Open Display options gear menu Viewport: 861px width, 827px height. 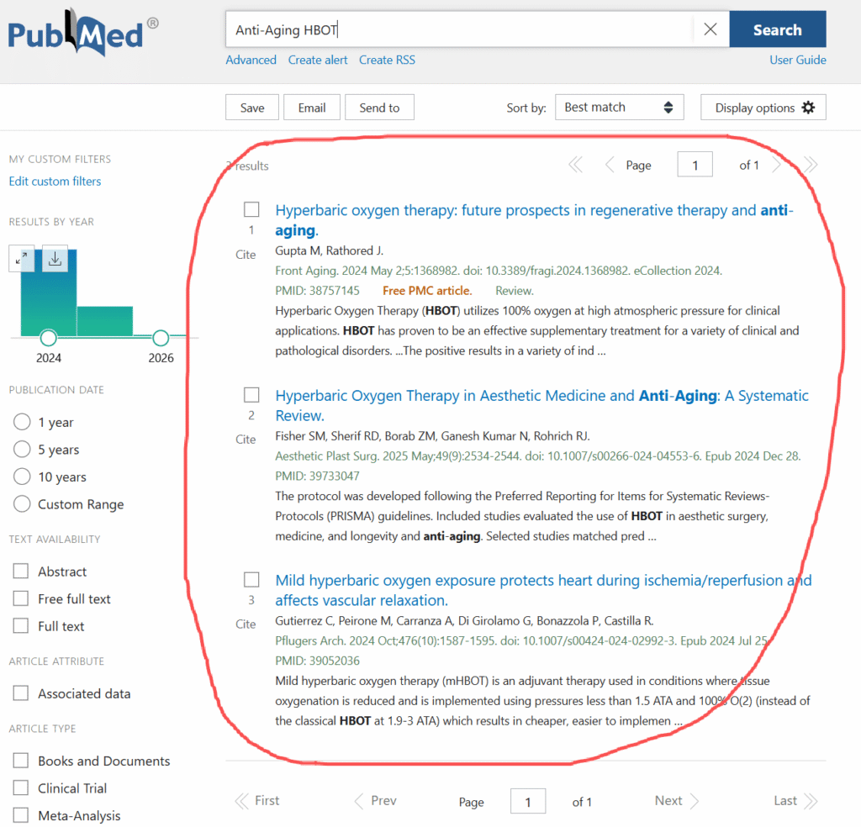point(763,108)
